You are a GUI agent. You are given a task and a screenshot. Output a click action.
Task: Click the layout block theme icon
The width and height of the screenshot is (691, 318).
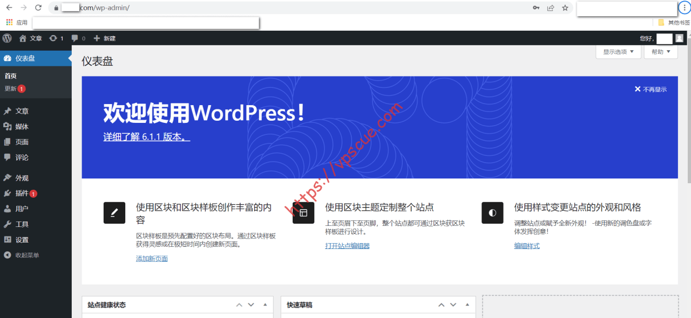[303, 213]
